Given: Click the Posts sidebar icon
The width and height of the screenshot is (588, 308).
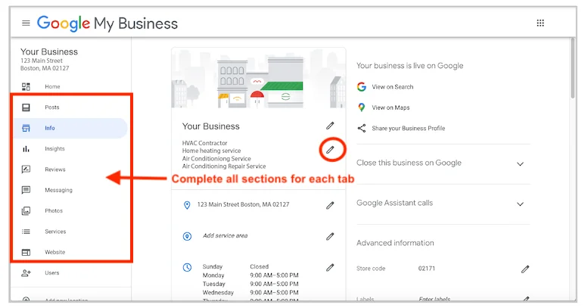Looking at the screenshot, I should [x=26, y=107].
